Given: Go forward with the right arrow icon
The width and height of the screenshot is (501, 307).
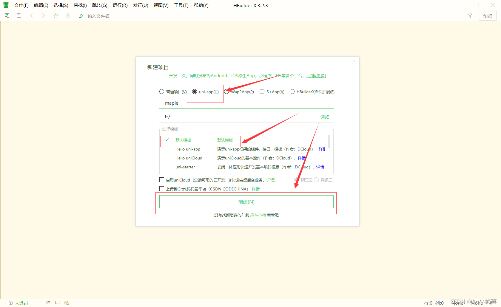Looking at the screenshot, I should click(x=44, y=15).
